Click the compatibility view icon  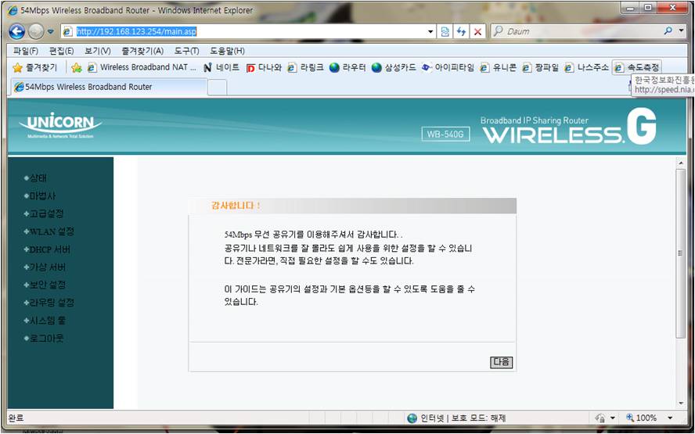(445, 32)
